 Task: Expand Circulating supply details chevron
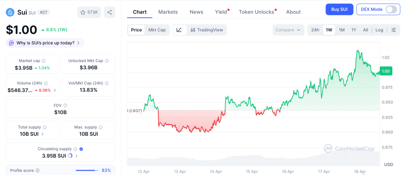coord(76,156)
